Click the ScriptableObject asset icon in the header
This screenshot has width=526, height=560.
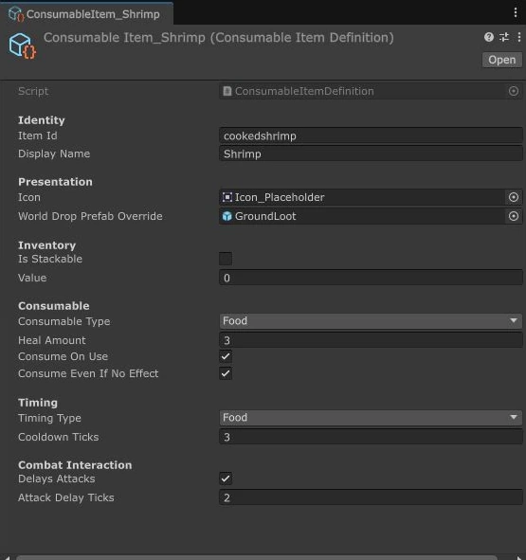[x=22, y=46]
